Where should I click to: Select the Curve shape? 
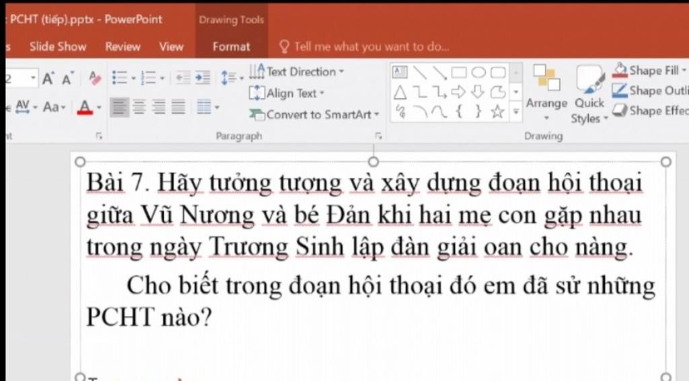[439, 112]
